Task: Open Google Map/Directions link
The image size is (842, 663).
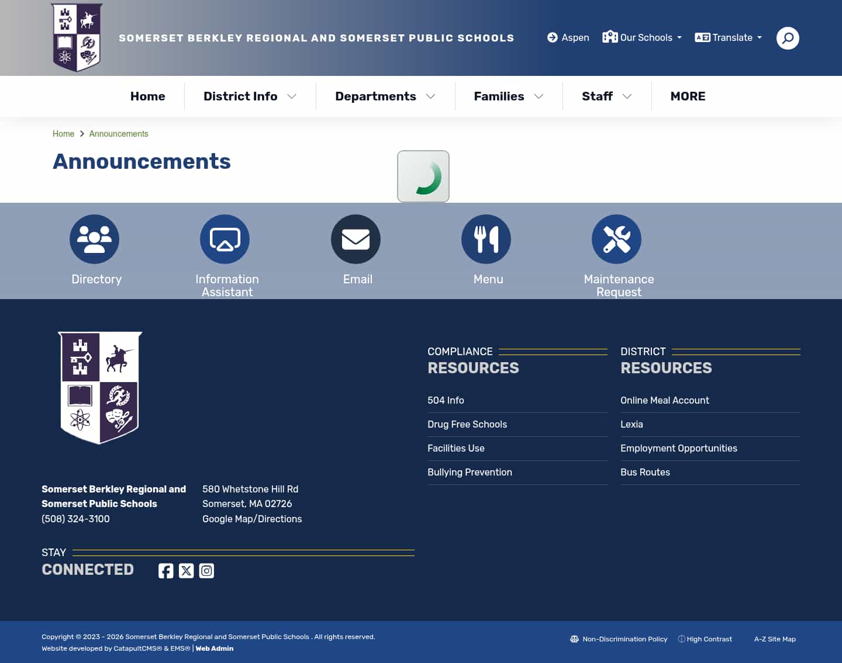Action: coord(252,519)
